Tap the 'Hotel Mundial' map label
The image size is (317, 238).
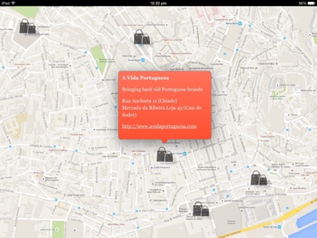point(217,64)
